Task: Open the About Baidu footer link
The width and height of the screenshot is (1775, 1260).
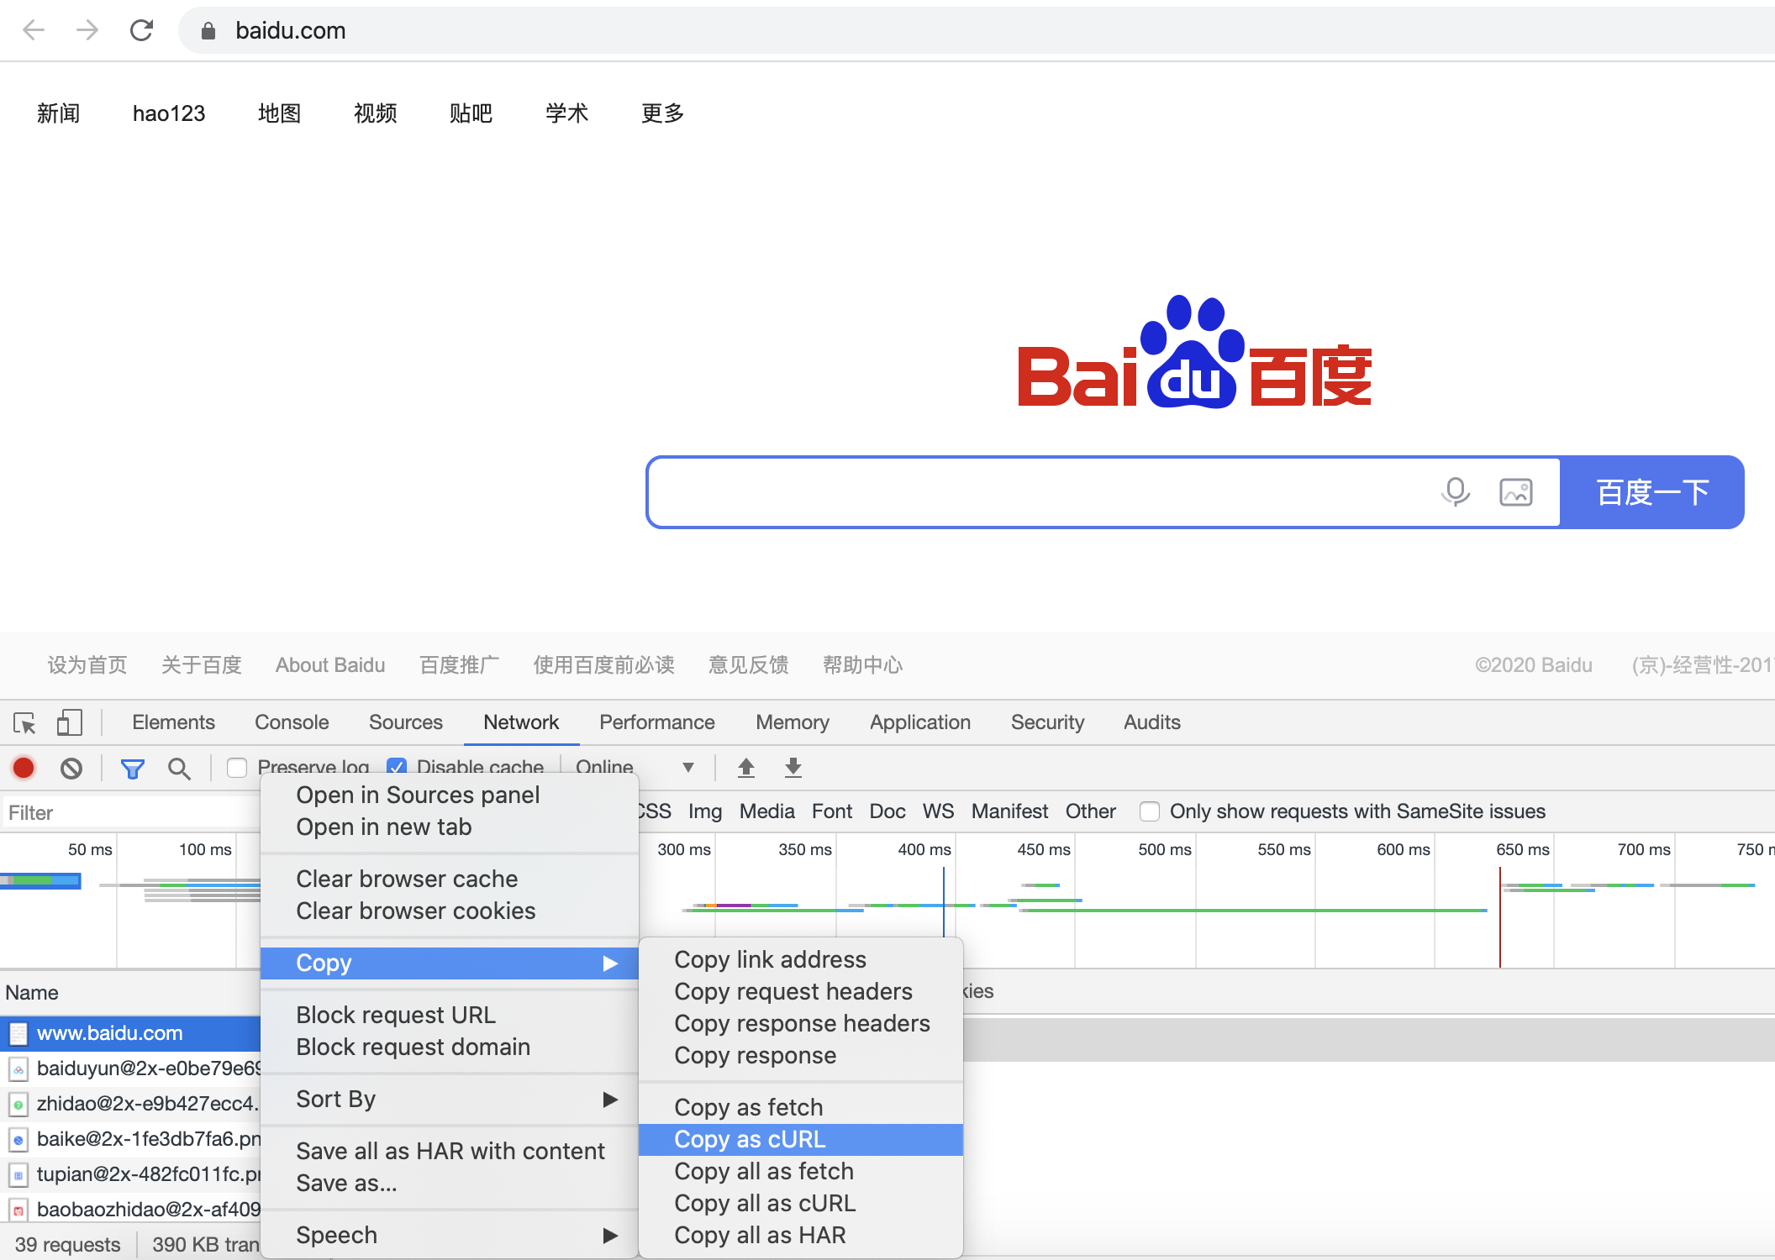Action: tap(330, 665)
